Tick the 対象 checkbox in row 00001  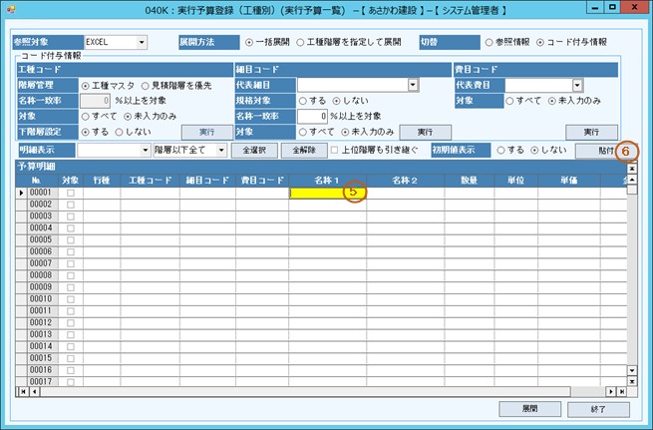pyautogui.click(x=69, y=193)
